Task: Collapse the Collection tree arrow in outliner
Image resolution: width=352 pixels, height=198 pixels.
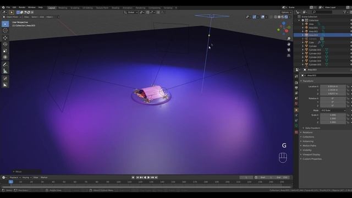Action: (299, 20)
